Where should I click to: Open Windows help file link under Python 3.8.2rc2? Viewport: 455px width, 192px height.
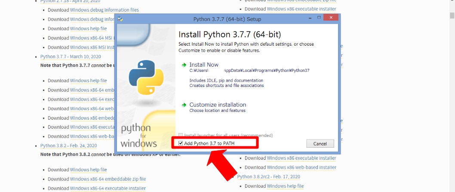(x=285, y=186)
